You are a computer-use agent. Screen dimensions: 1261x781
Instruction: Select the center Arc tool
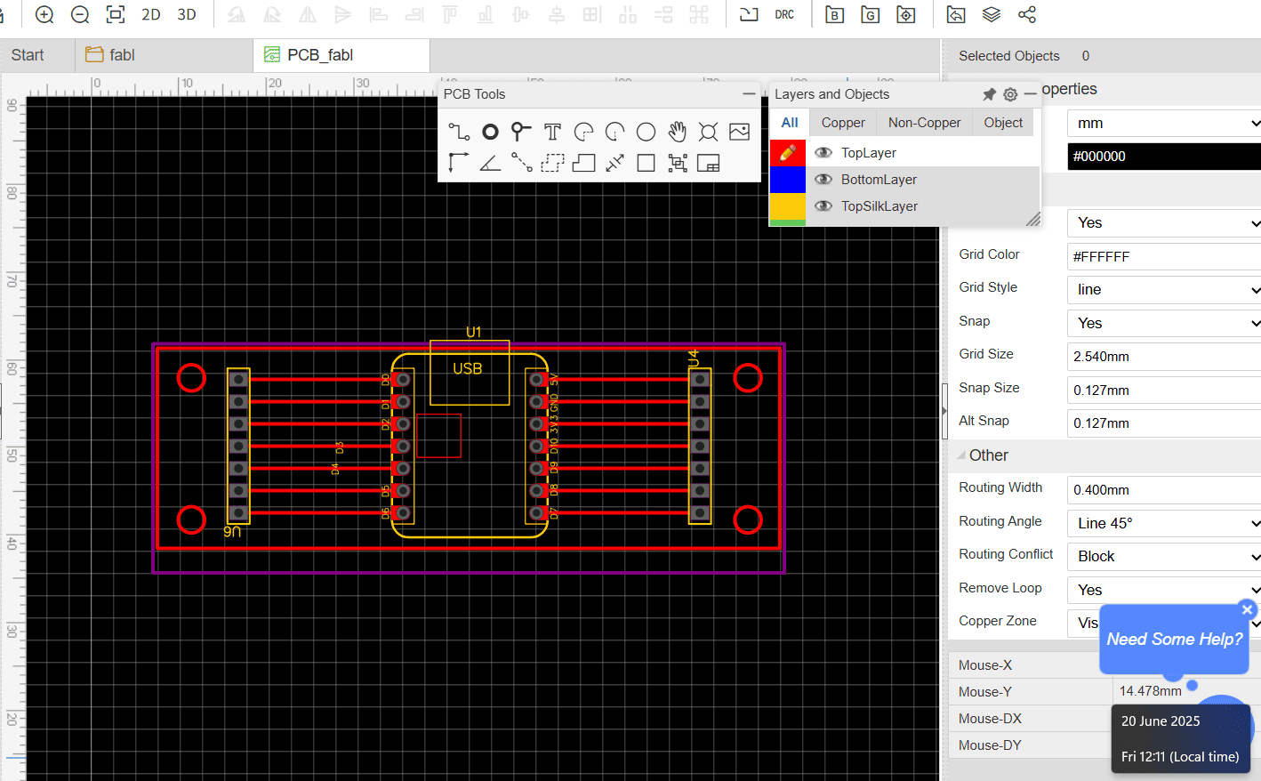tap(614, 133)
